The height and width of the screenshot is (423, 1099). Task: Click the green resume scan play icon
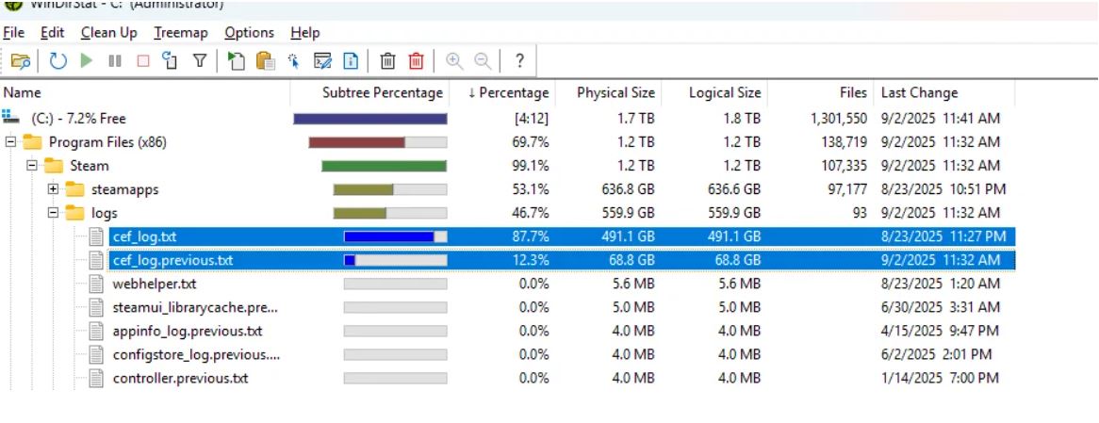[x=87, y=61]
